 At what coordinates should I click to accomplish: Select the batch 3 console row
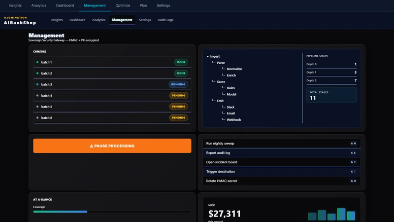[x=112, y=84]
